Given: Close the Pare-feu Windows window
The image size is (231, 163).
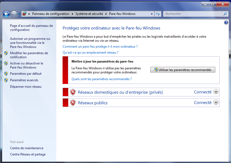Looking at the screenshot, I should pyautogui.click(x=223, y=4).
